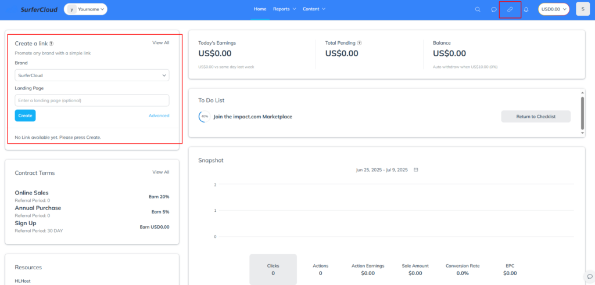Click the Earn 5% value

[160, 212]
